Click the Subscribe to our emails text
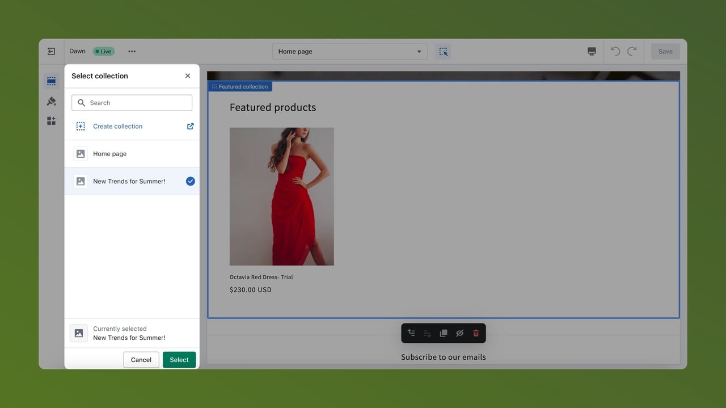This screenshot has width=726, height=408. coord(443,357)
